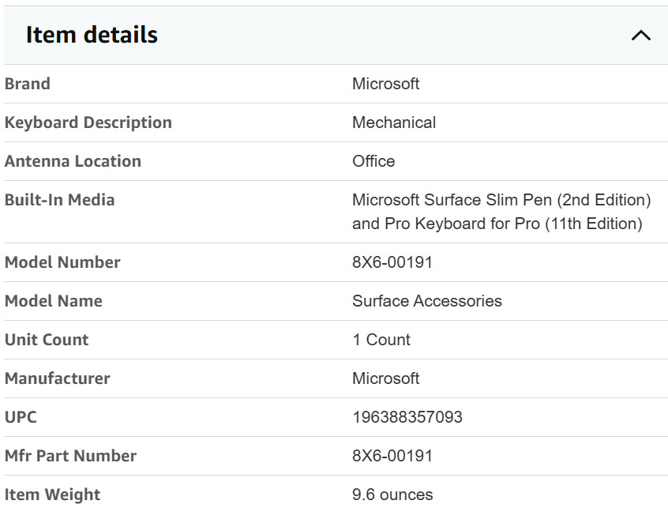This screenshot has width=668, height=508.
Task: Select the 1 Count value
Action: coord(381,340)
